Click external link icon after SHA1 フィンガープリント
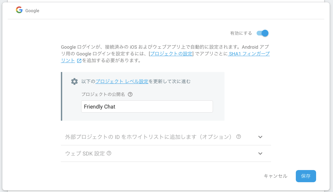This screenshot has height=192, width=333. (79, 61)
